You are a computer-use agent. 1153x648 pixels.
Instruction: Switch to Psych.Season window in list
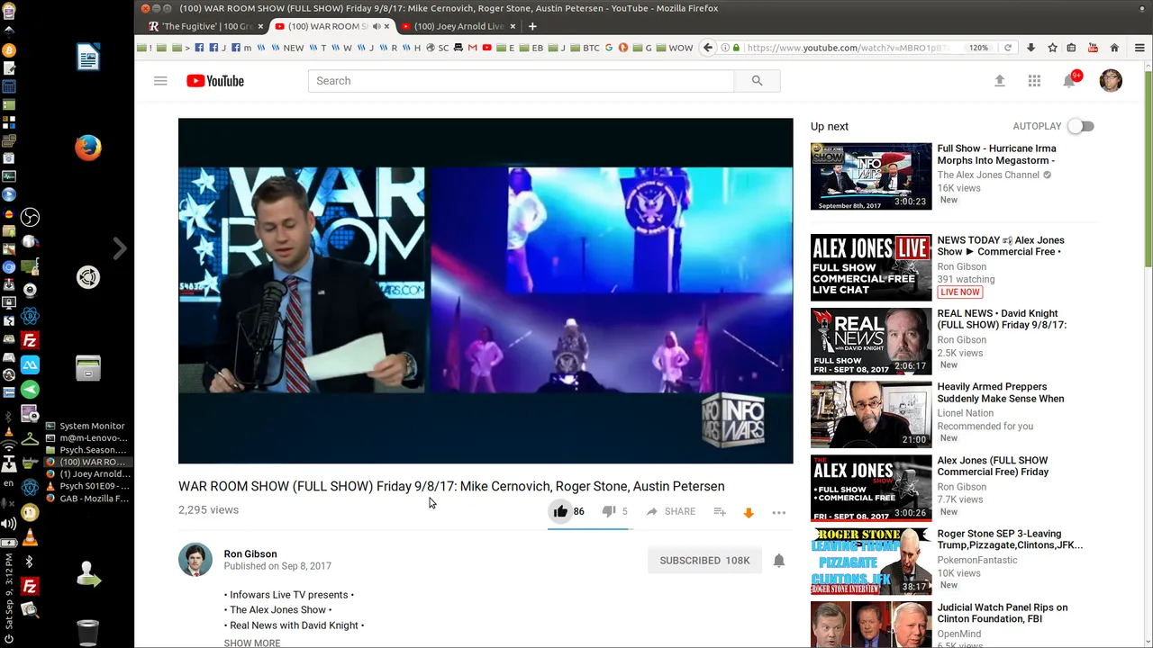(86, 450)
